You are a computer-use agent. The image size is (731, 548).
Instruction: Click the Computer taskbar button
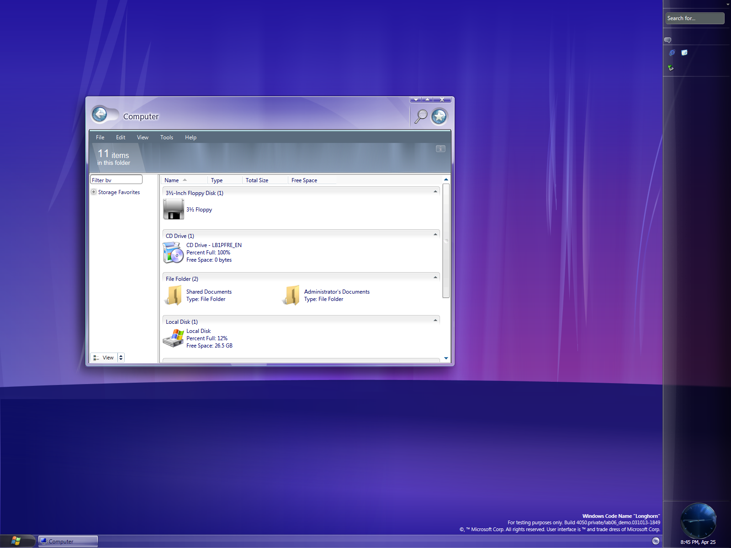tap(68, 541)
